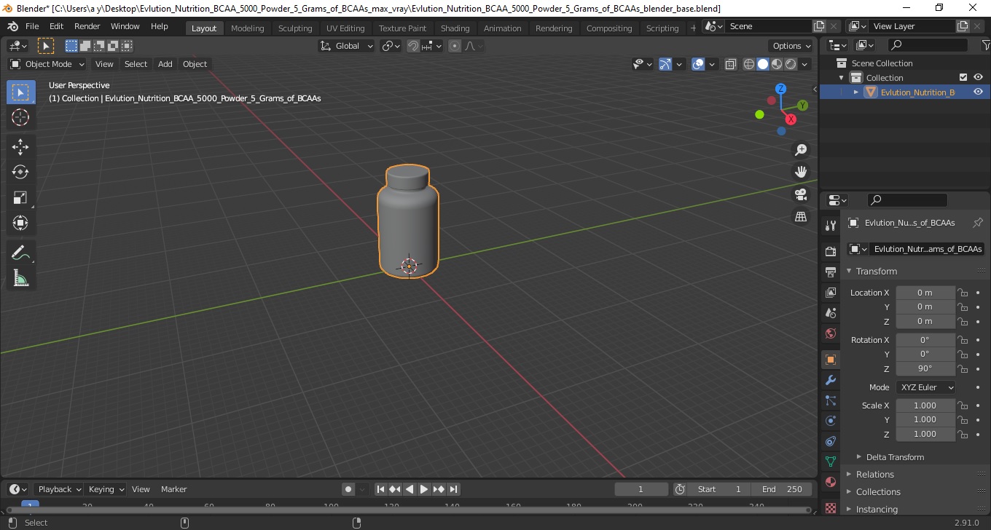
Task: Select the Measure tool
Action: (20, 278)
